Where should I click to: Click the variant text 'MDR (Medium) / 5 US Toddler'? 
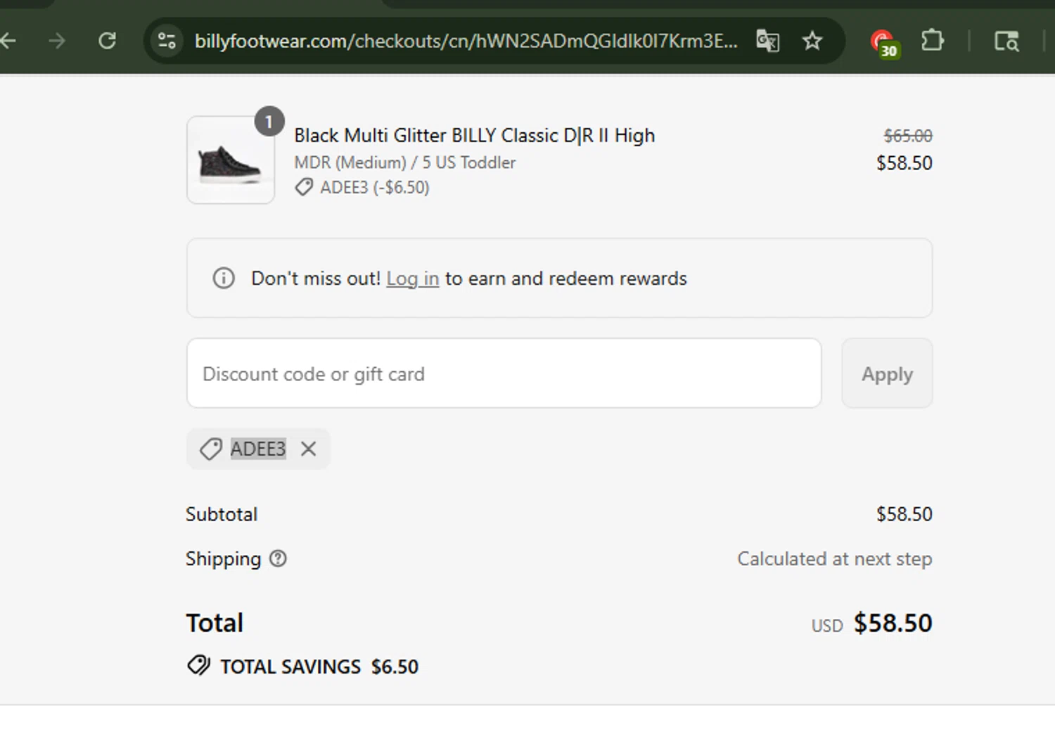pos(405,162)
